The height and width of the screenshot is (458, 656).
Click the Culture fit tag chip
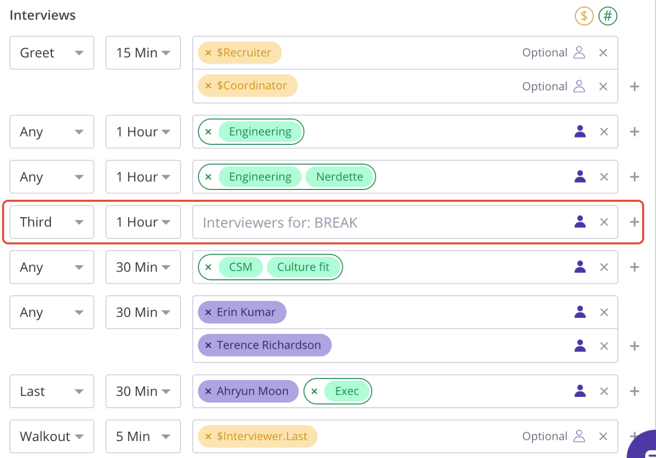[303, 267]
